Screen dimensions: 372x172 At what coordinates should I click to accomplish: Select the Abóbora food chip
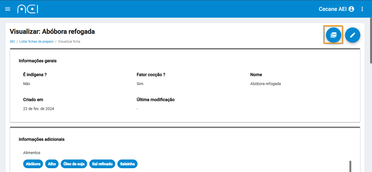tap(33, 164)
